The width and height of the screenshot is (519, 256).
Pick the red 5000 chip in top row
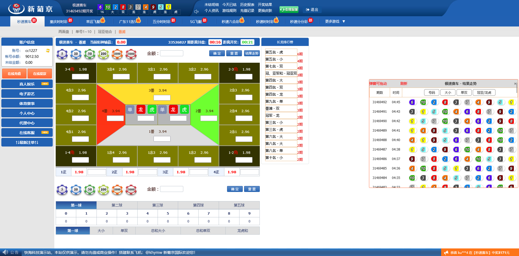click(x=131, y=54)
